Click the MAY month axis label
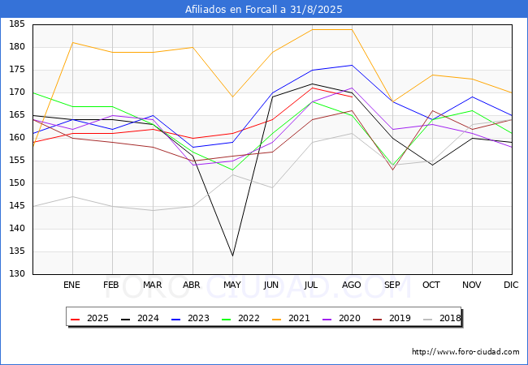 coord(232,285)
